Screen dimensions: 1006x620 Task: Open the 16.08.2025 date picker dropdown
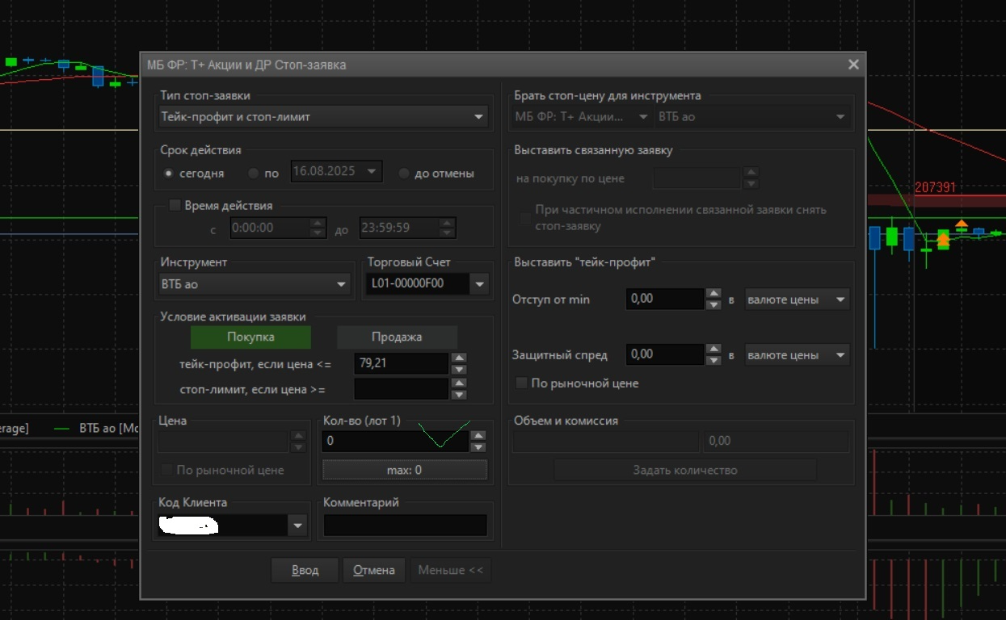click(371, 171)
